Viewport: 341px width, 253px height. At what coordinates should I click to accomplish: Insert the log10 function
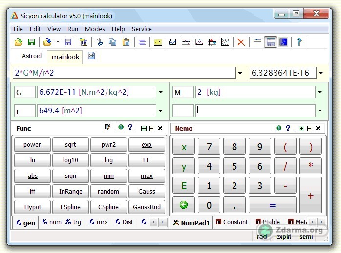(70, 160)
